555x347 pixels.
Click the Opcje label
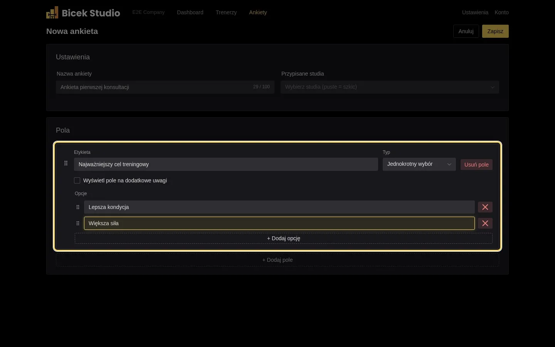pos(81,194)
